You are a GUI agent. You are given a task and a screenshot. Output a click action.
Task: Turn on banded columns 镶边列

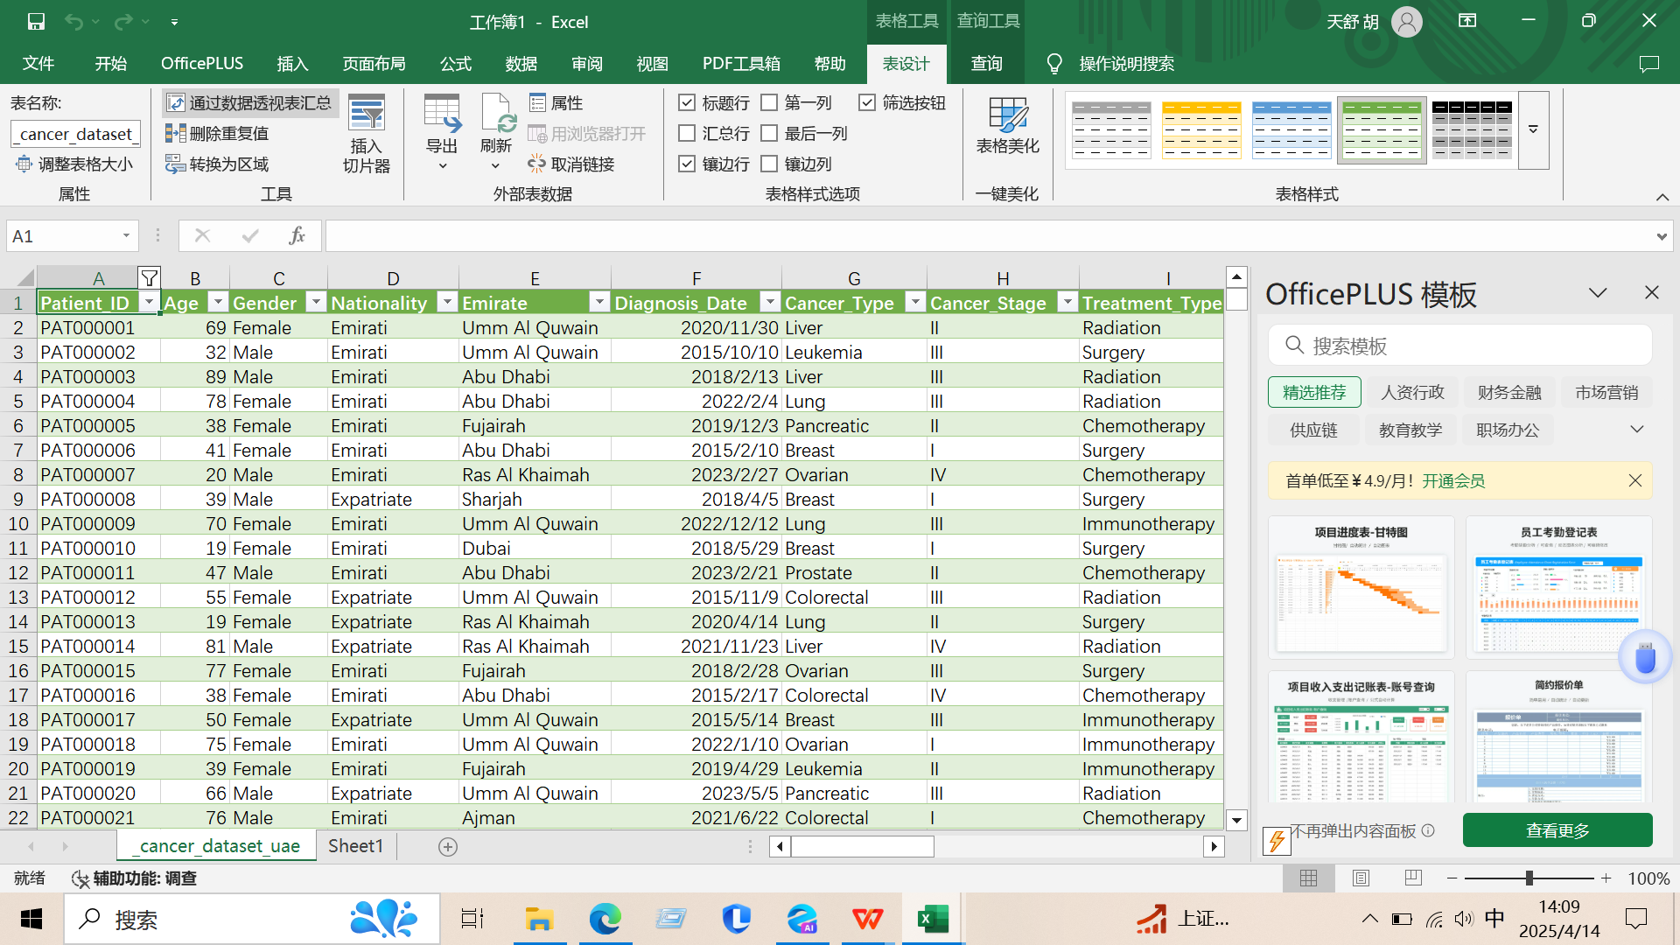coord(770,164)
